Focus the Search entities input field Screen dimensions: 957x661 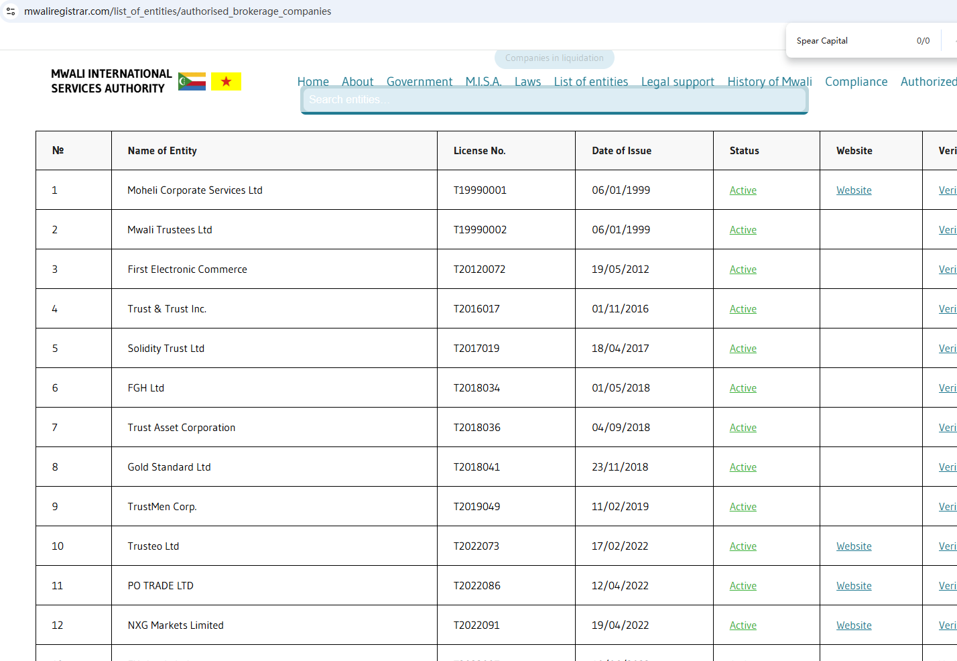[554, 100]
